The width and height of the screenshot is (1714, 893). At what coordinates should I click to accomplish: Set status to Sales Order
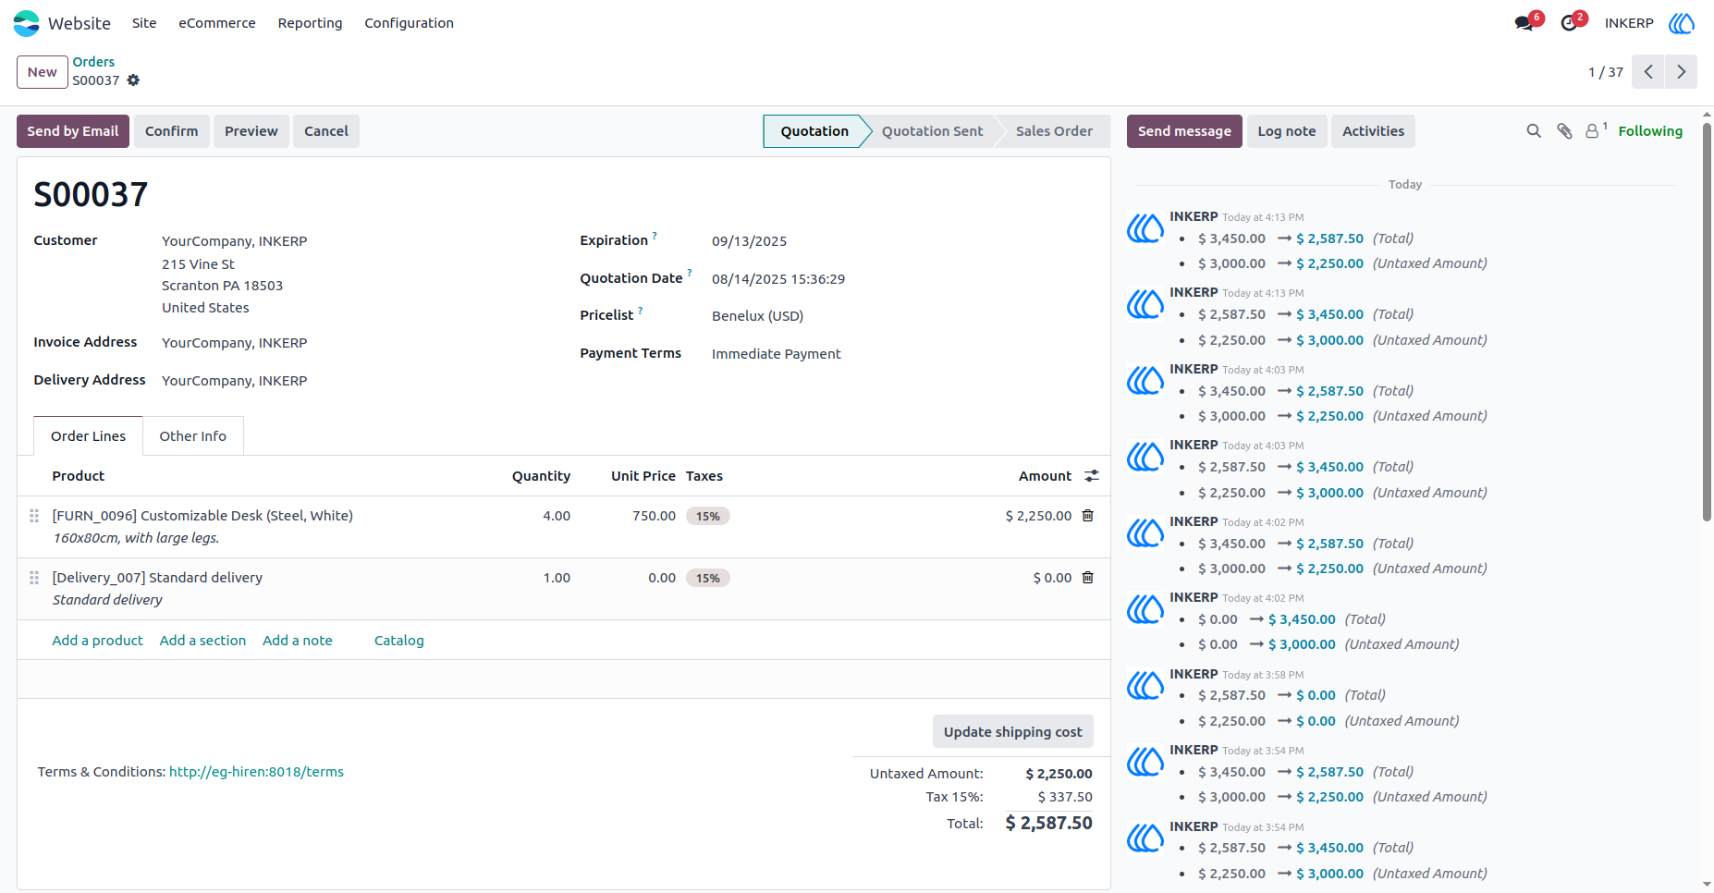[1054, 131]
